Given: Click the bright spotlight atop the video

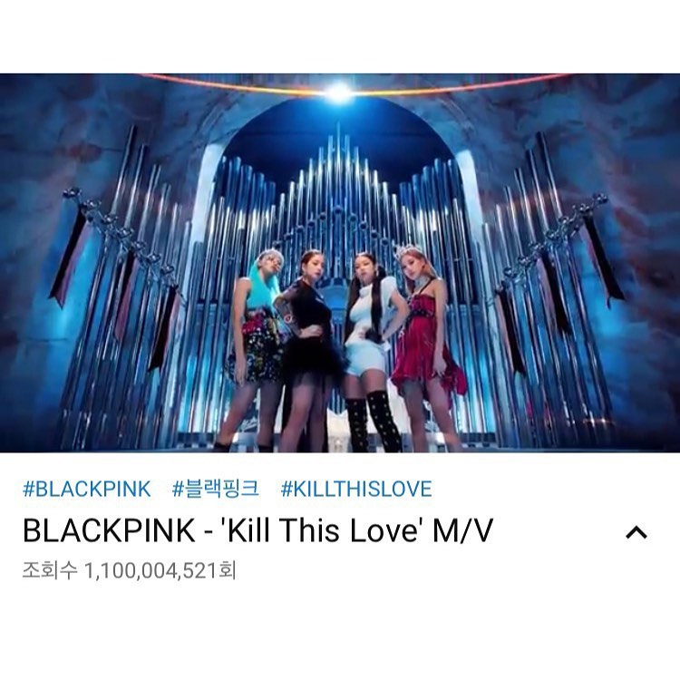Looking at the screenshot, I should pyautogui.click(x=339, y=92).
